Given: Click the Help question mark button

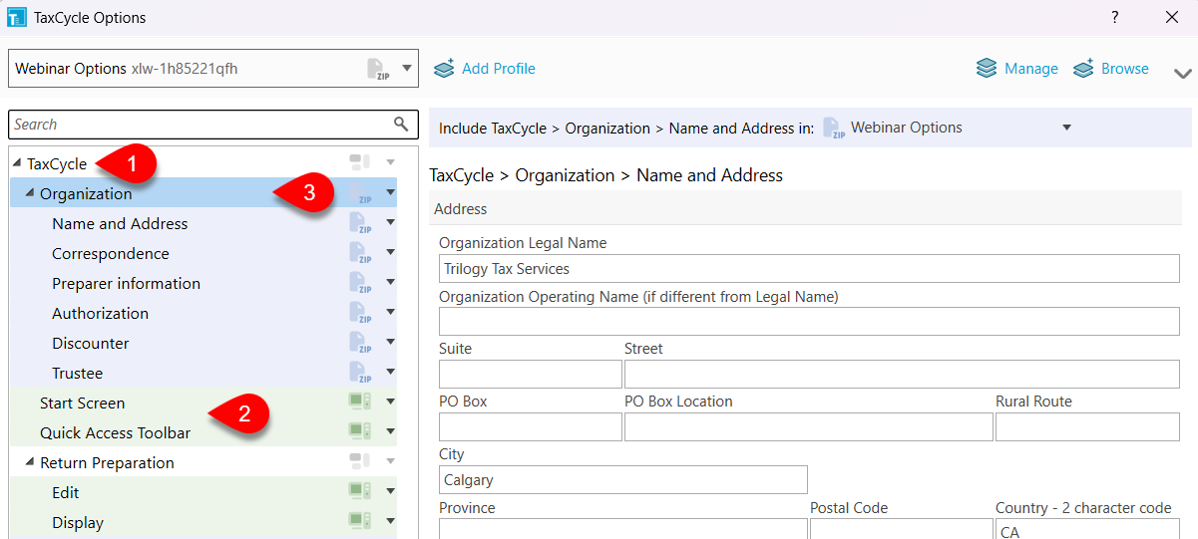Looking at the screenshot, I should click(x=1115, y=17).
